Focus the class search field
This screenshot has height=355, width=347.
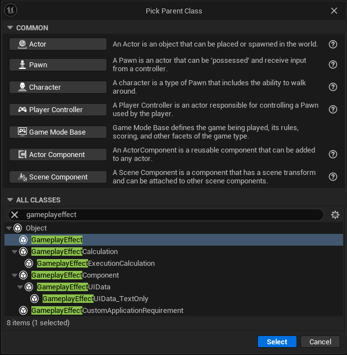point(168,215)
